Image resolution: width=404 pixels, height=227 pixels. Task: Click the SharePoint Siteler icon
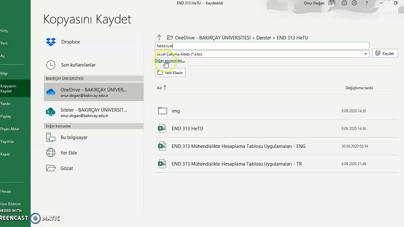coord(51,112)
